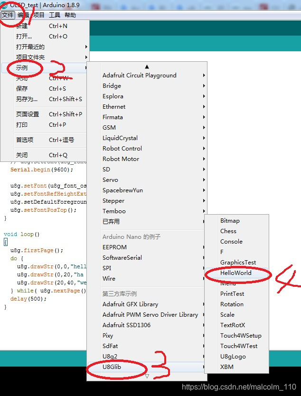This screenshot has height=396, width=301.
Task: Click the u8g.firstPage(); code line
Action: [37, 250]
